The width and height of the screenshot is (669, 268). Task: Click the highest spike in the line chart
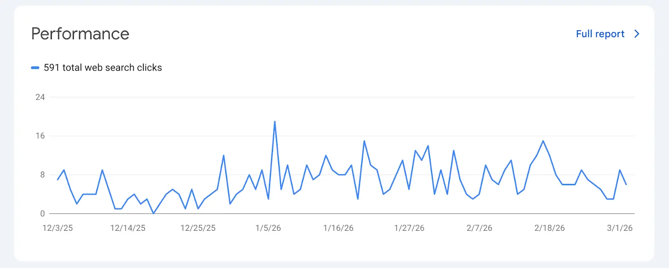(275, 122)
